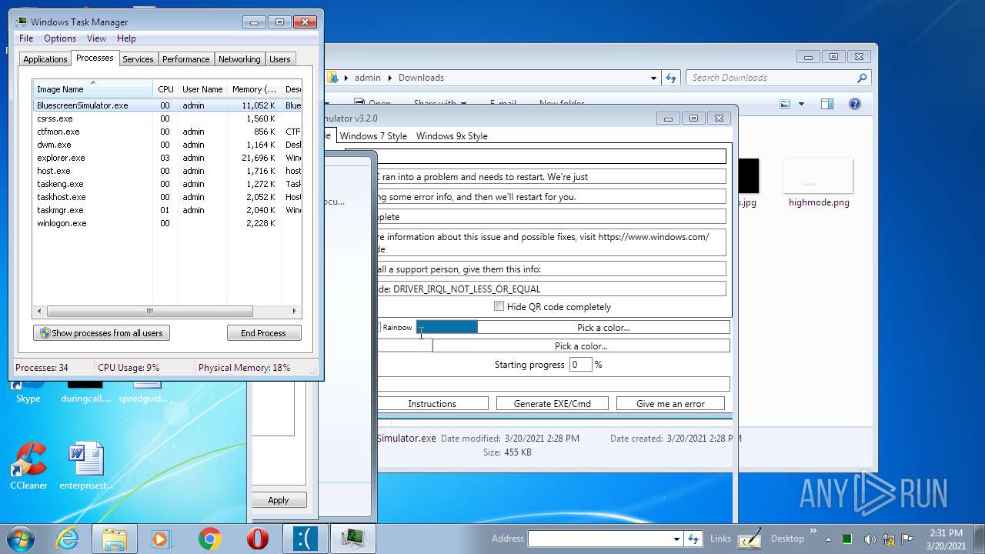Toggle Hide QR code completely checkbox
985x554 pixels.
coord(499,306)
